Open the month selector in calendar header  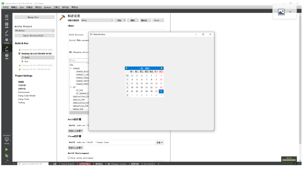(x=141, y=68)
